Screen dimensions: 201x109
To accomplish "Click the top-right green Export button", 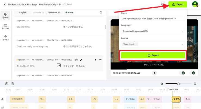I will pyautogui.click(x=178, y=4).
